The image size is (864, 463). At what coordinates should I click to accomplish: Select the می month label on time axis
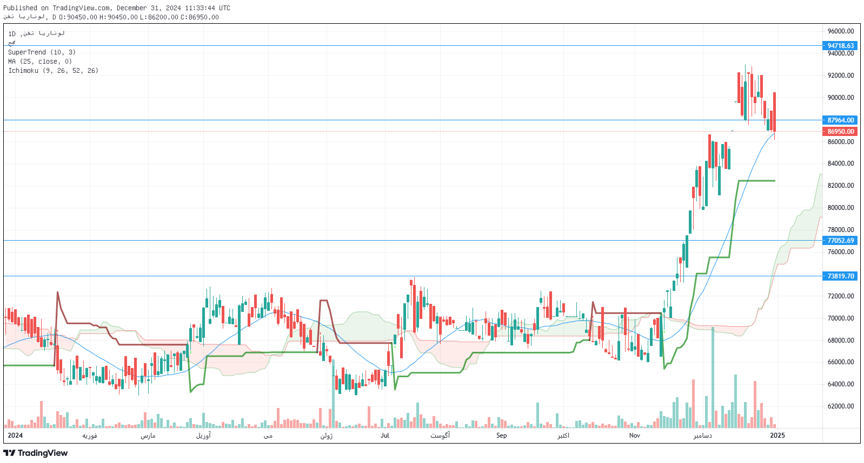click(x=268, y=435)
